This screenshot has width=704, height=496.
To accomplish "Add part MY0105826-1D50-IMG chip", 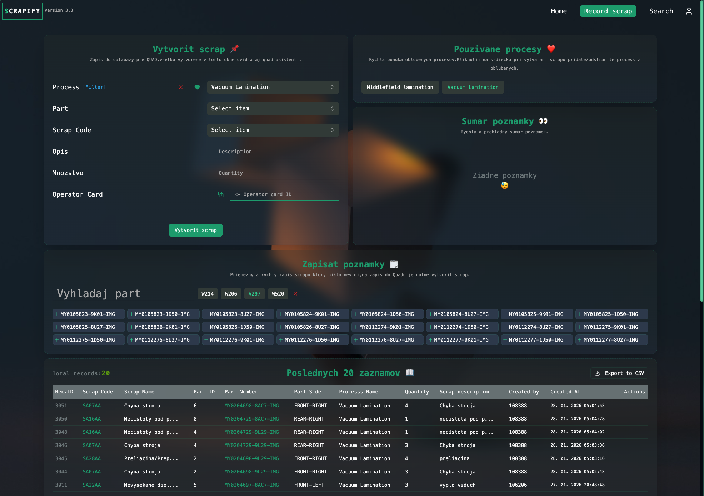I will (238, 327).
